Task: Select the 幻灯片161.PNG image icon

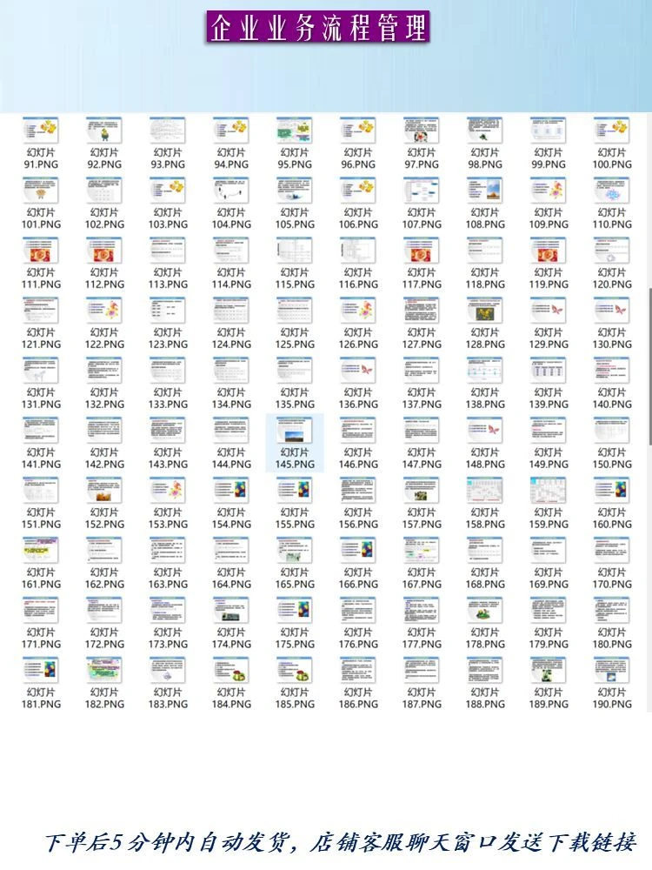Action: pos(41,550)
